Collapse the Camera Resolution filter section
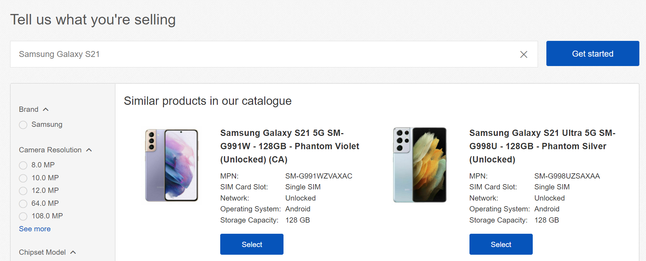 89,150
